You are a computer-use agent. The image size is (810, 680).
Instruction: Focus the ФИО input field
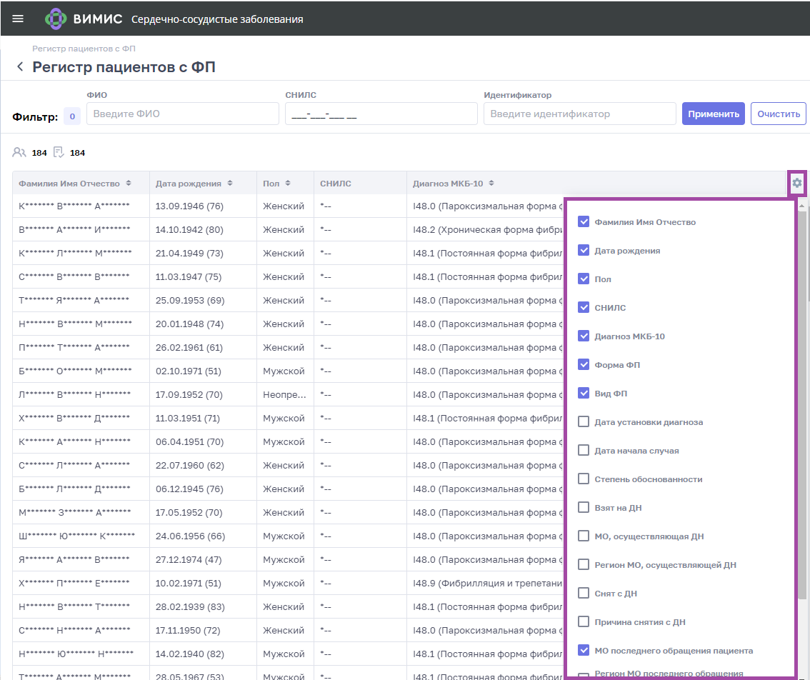pos(183,114)
